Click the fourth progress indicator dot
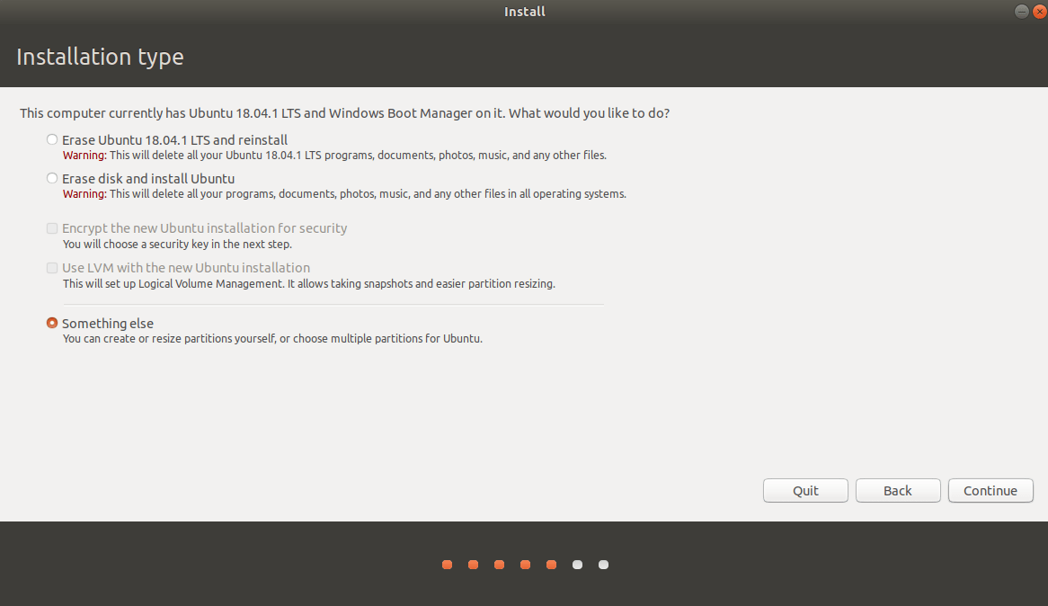 (x=525, y=565)
